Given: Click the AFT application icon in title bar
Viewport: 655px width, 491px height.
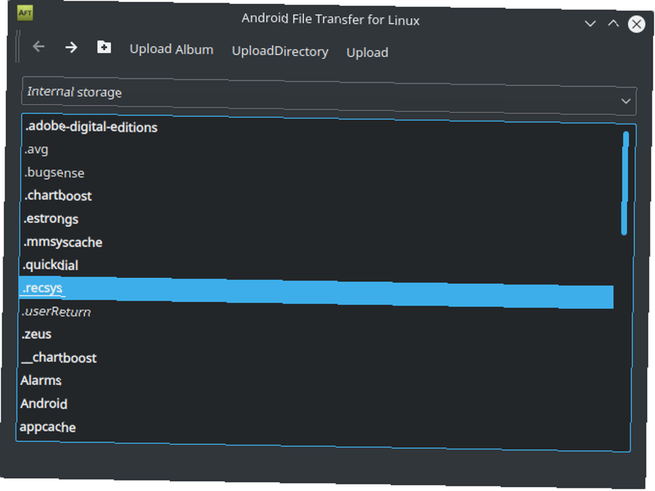Looking at the screenshot, I should (x=25, y=12).
